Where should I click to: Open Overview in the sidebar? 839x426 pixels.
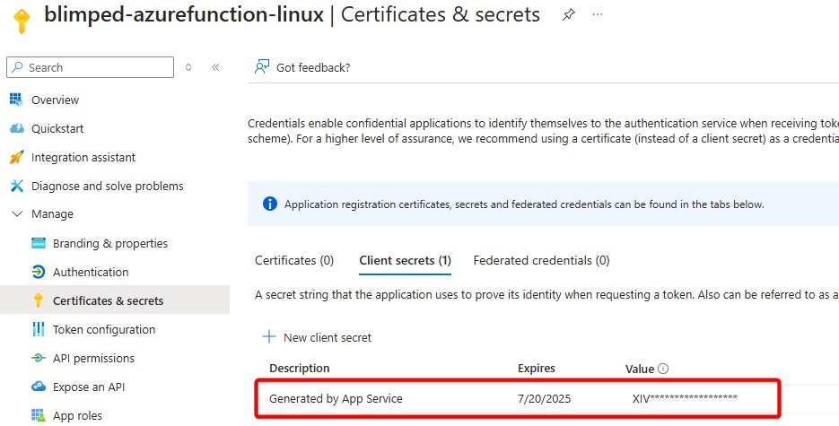55,100
